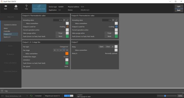The width and height of the screenshot is (184, 98).
Task: Release fan stage override with X
Action: pos(67,50)
